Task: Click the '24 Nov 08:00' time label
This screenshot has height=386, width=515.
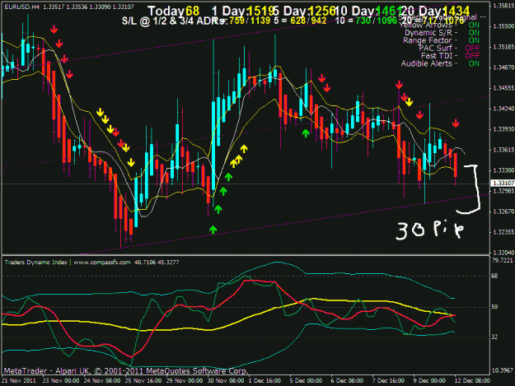Action: click(x=102, y=380)
